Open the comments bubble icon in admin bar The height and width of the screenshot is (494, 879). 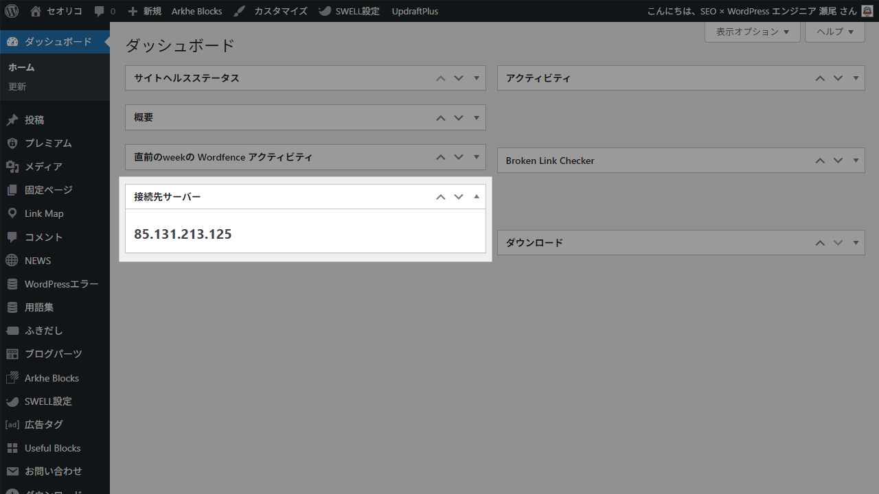tap(98, 11)
